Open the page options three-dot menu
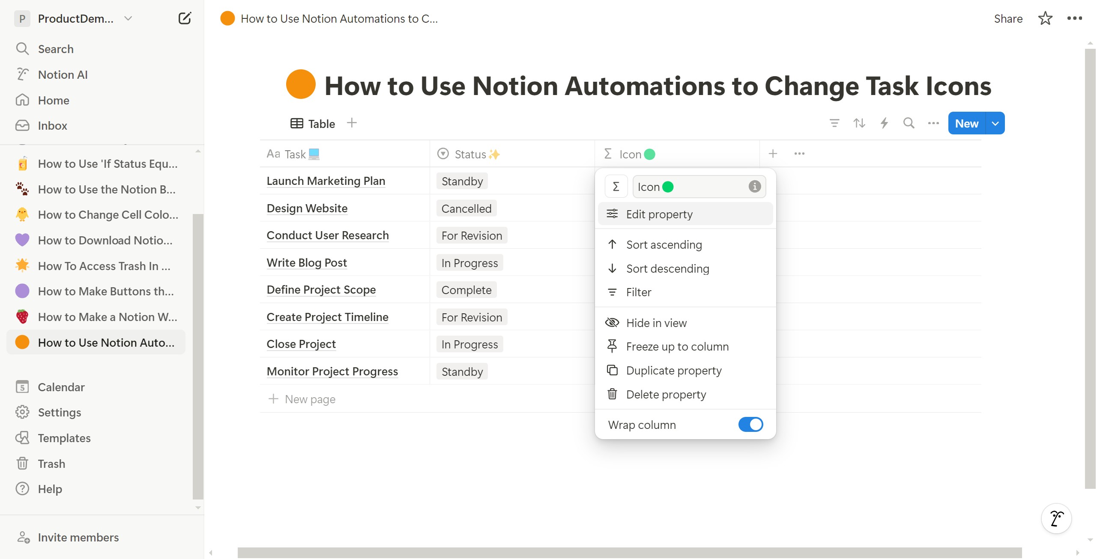Screen dimensions: 1097x559 [x=1074, y=18]
